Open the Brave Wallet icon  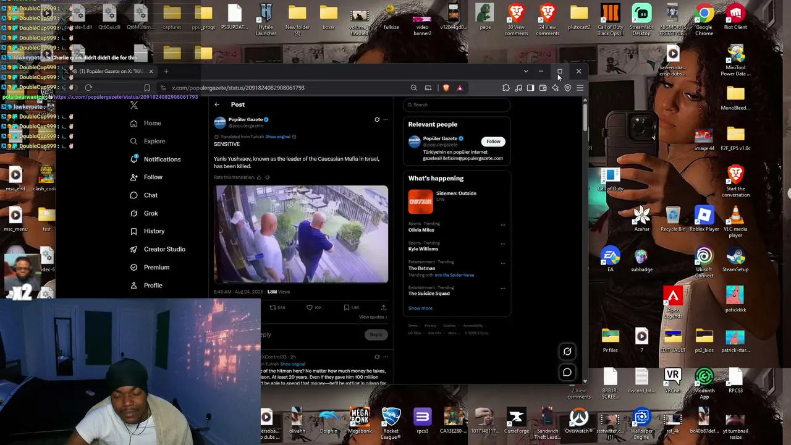tap(543, 88)
